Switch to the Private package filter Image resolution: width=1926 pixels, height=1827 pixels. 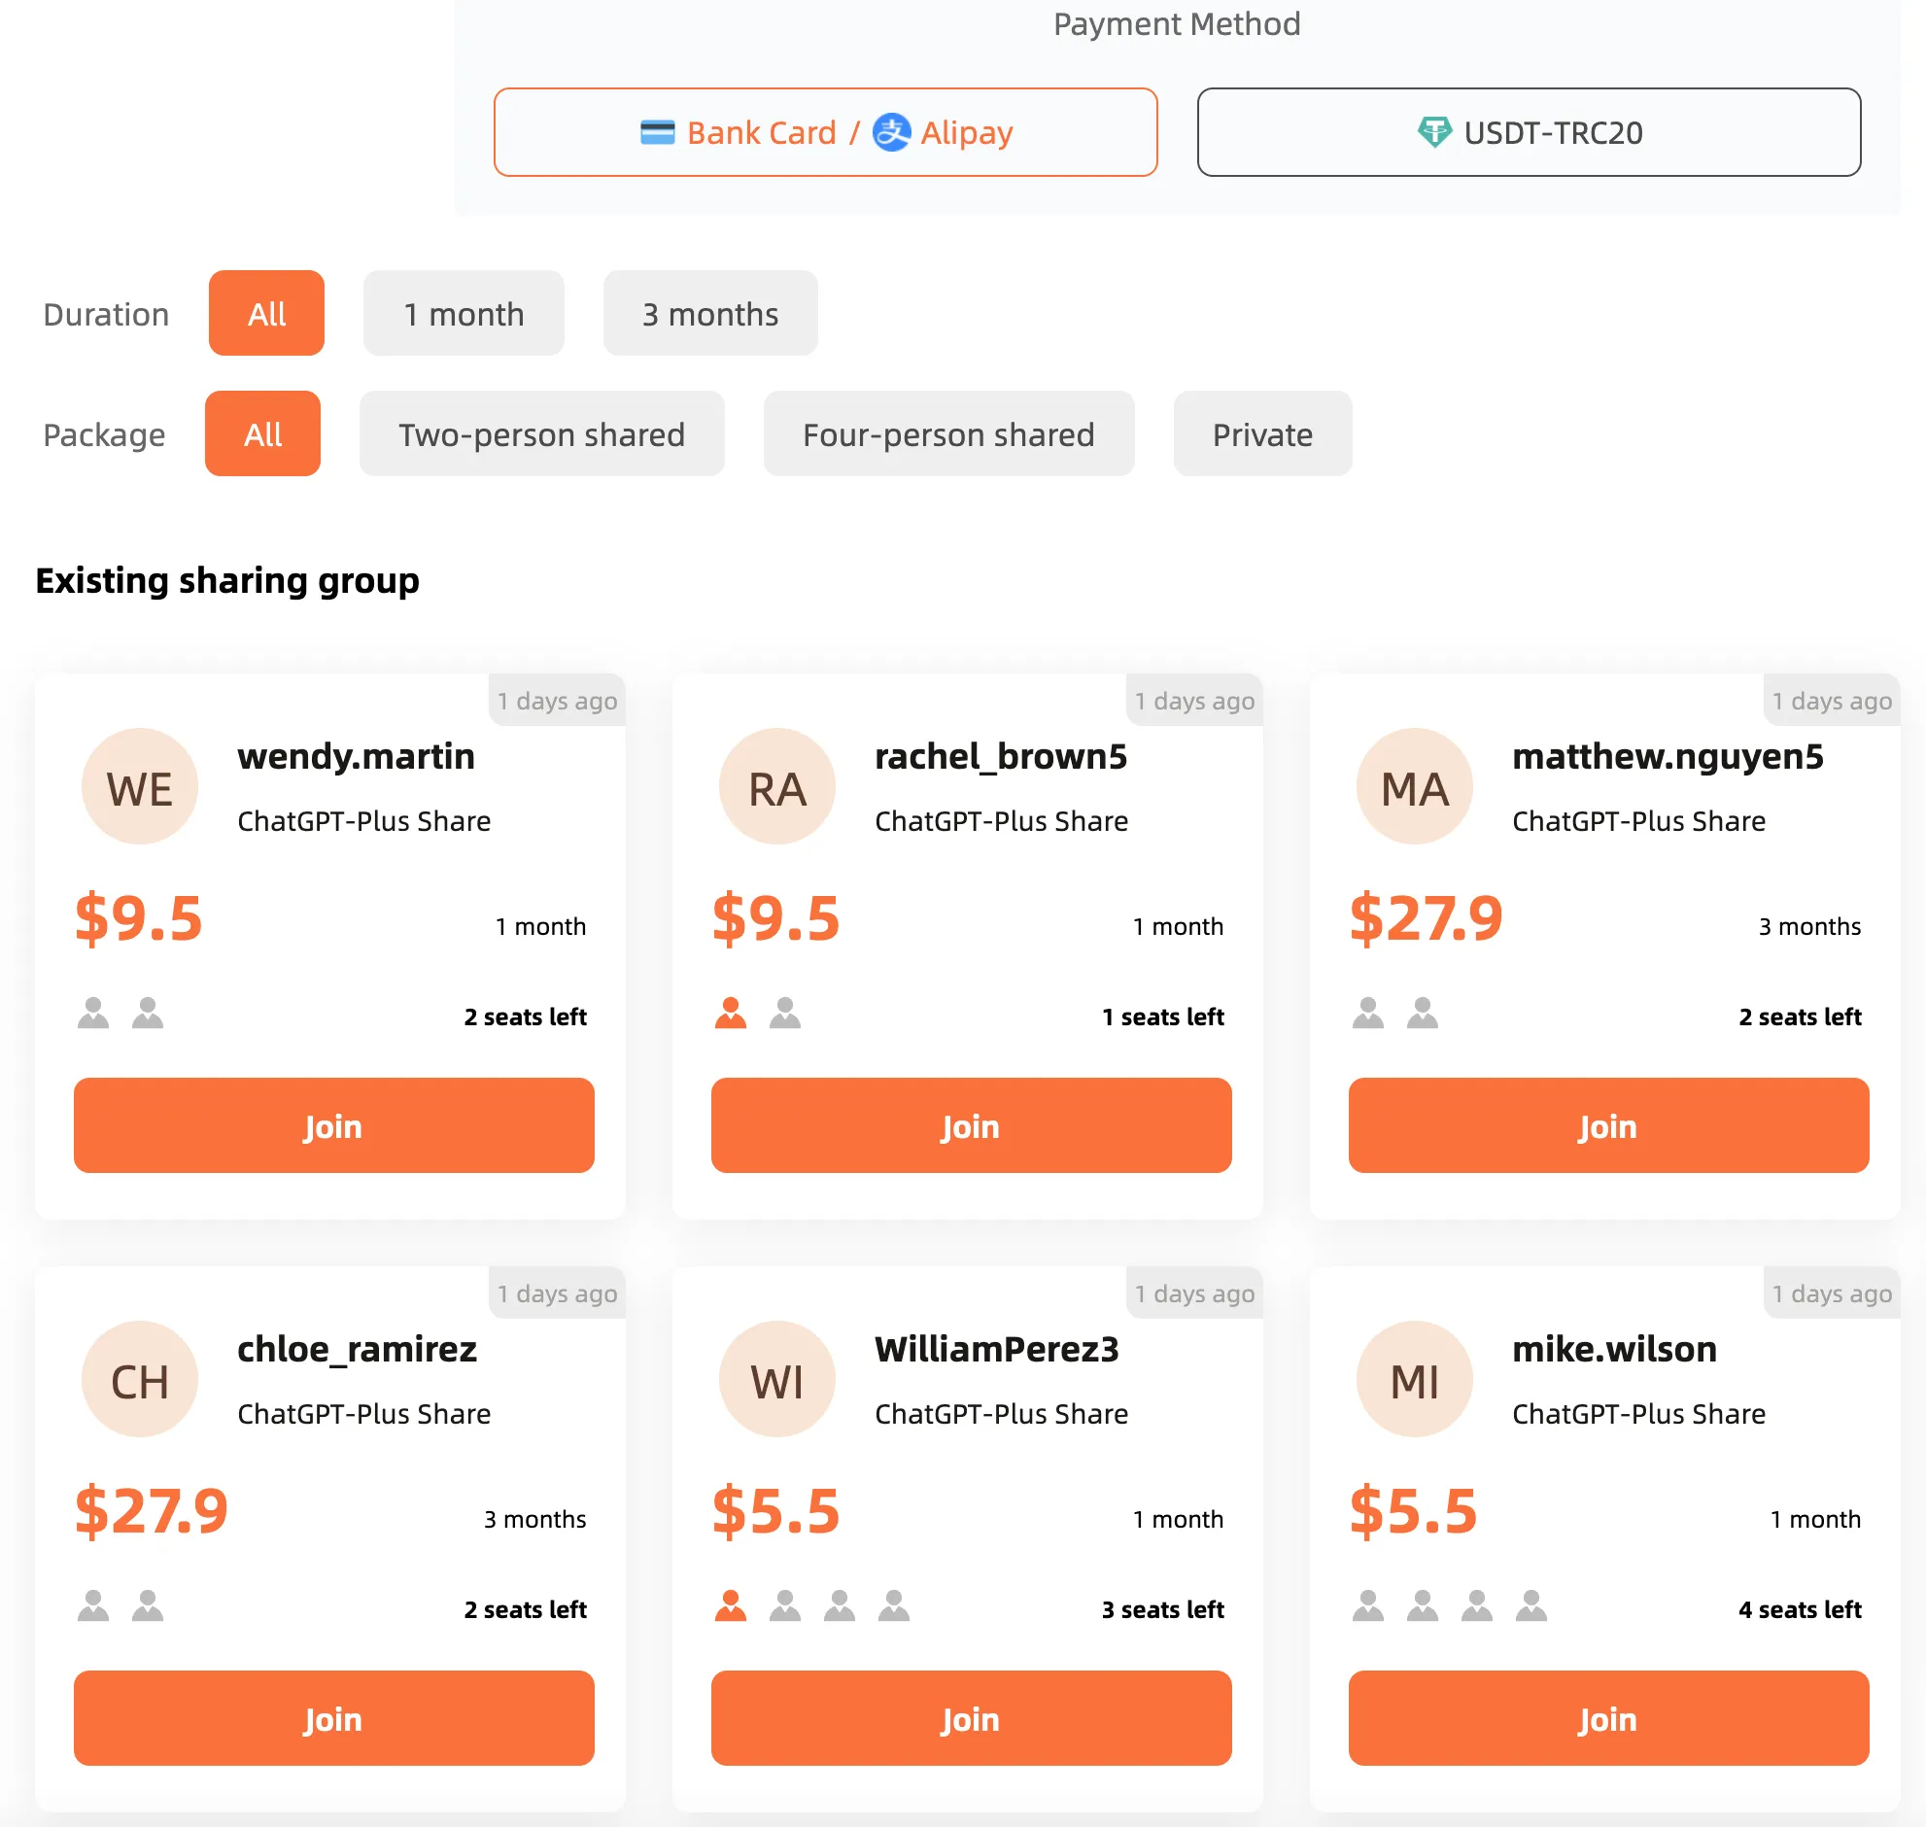tap(1261, 434)
